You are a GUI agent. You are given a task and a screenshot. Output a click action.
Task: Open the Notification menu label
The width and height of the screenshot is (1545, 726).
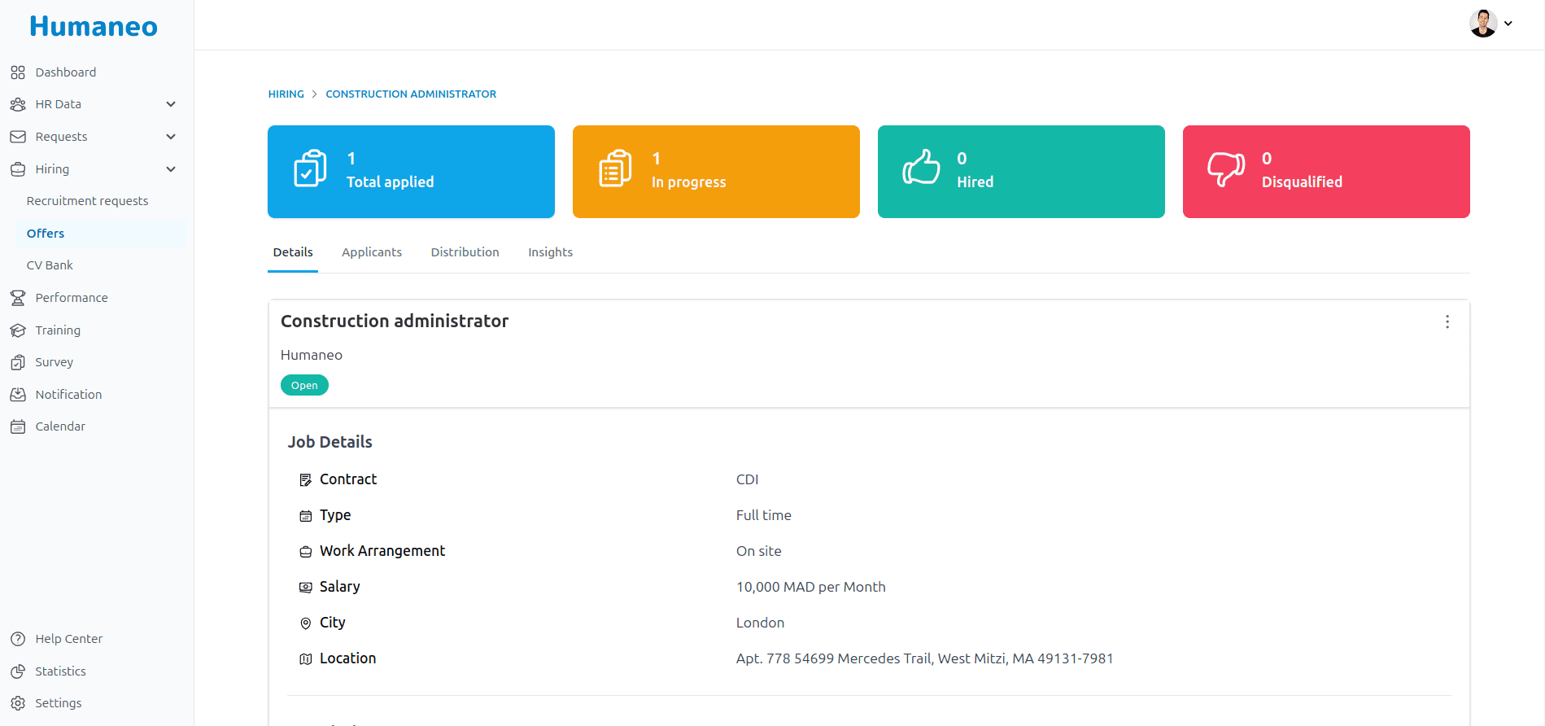69,395
